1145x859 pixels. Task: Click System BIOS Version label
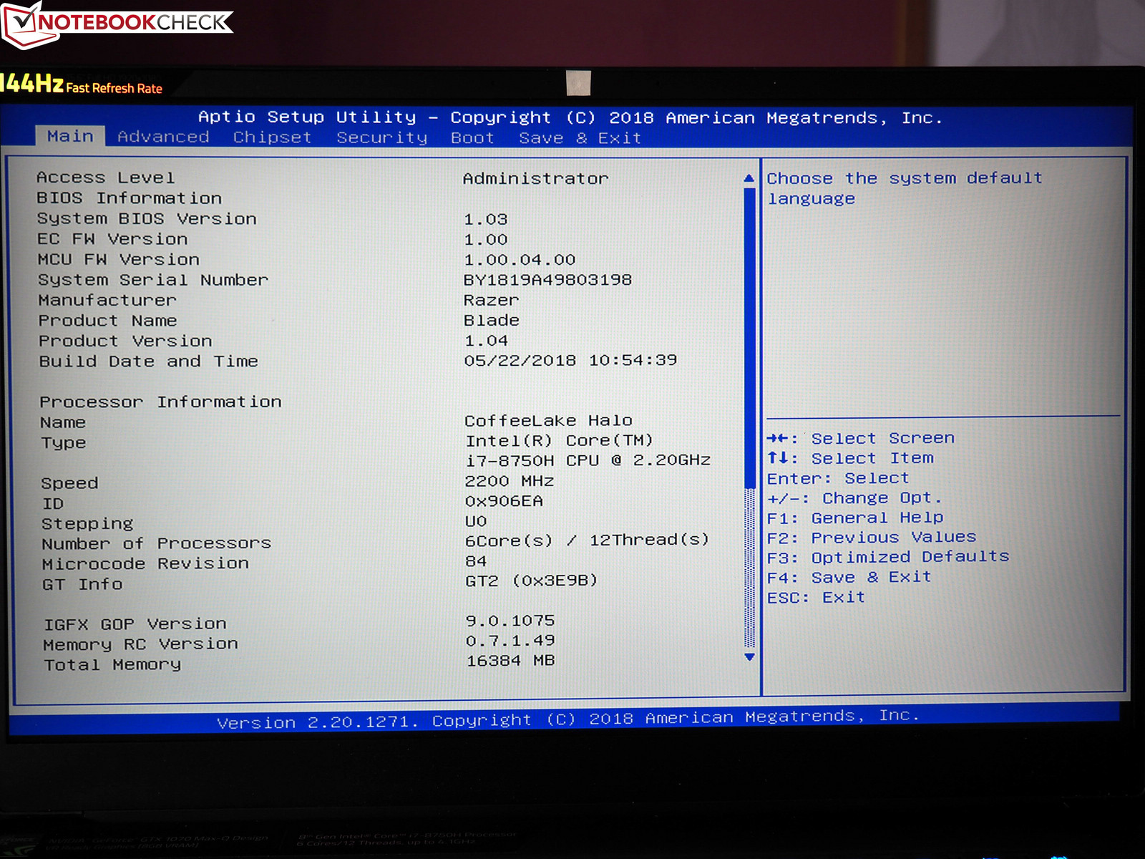click(147, 218)
